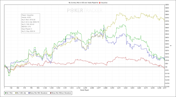Click the 4,015 x-axis tick label
The height and width of the screenshot is (97, 176).
146,88
